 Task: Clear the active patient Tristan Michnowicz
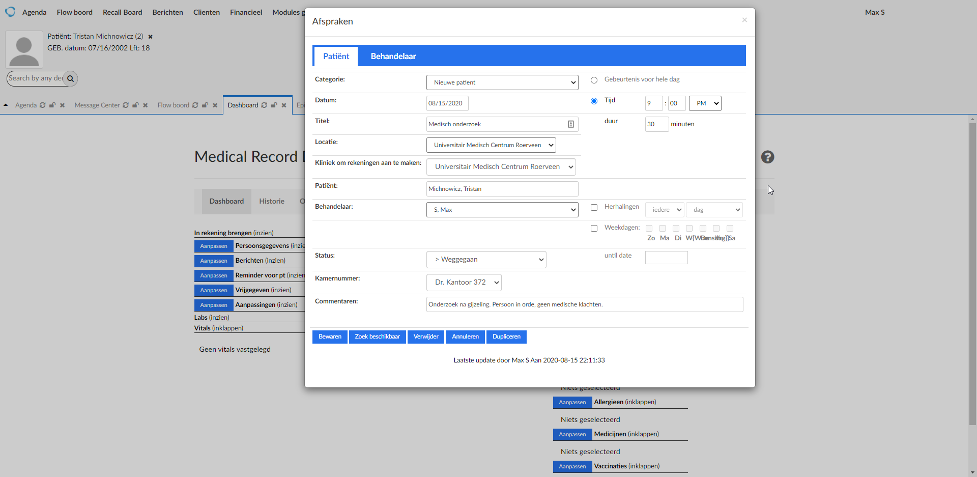tap(150, 37)
